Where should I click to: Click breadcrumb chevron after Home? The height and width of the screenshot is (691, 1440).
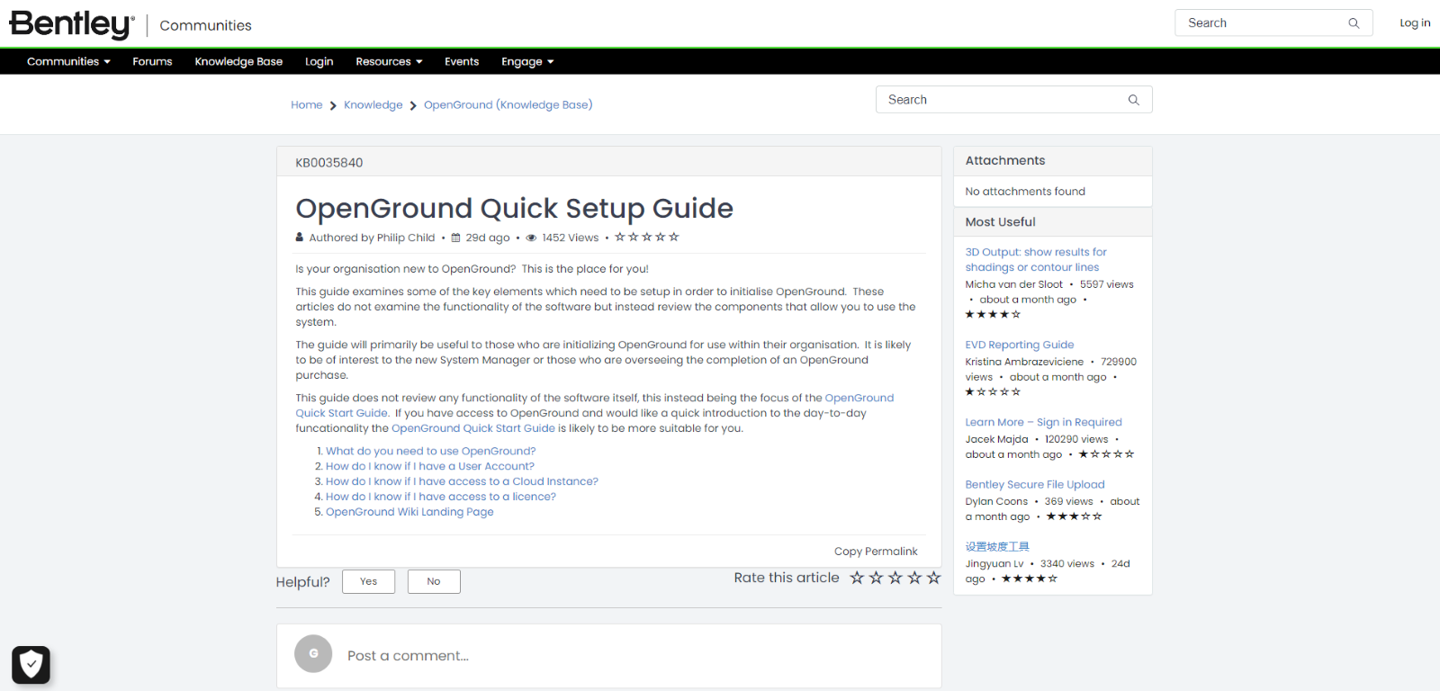[333, 106]
